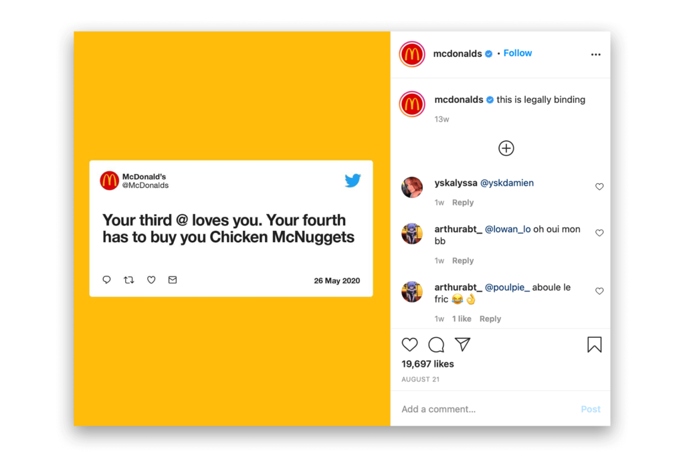Screen dimensions: 685x457
Task: Follow the mcdonalds account
Action: pos(518,54)
